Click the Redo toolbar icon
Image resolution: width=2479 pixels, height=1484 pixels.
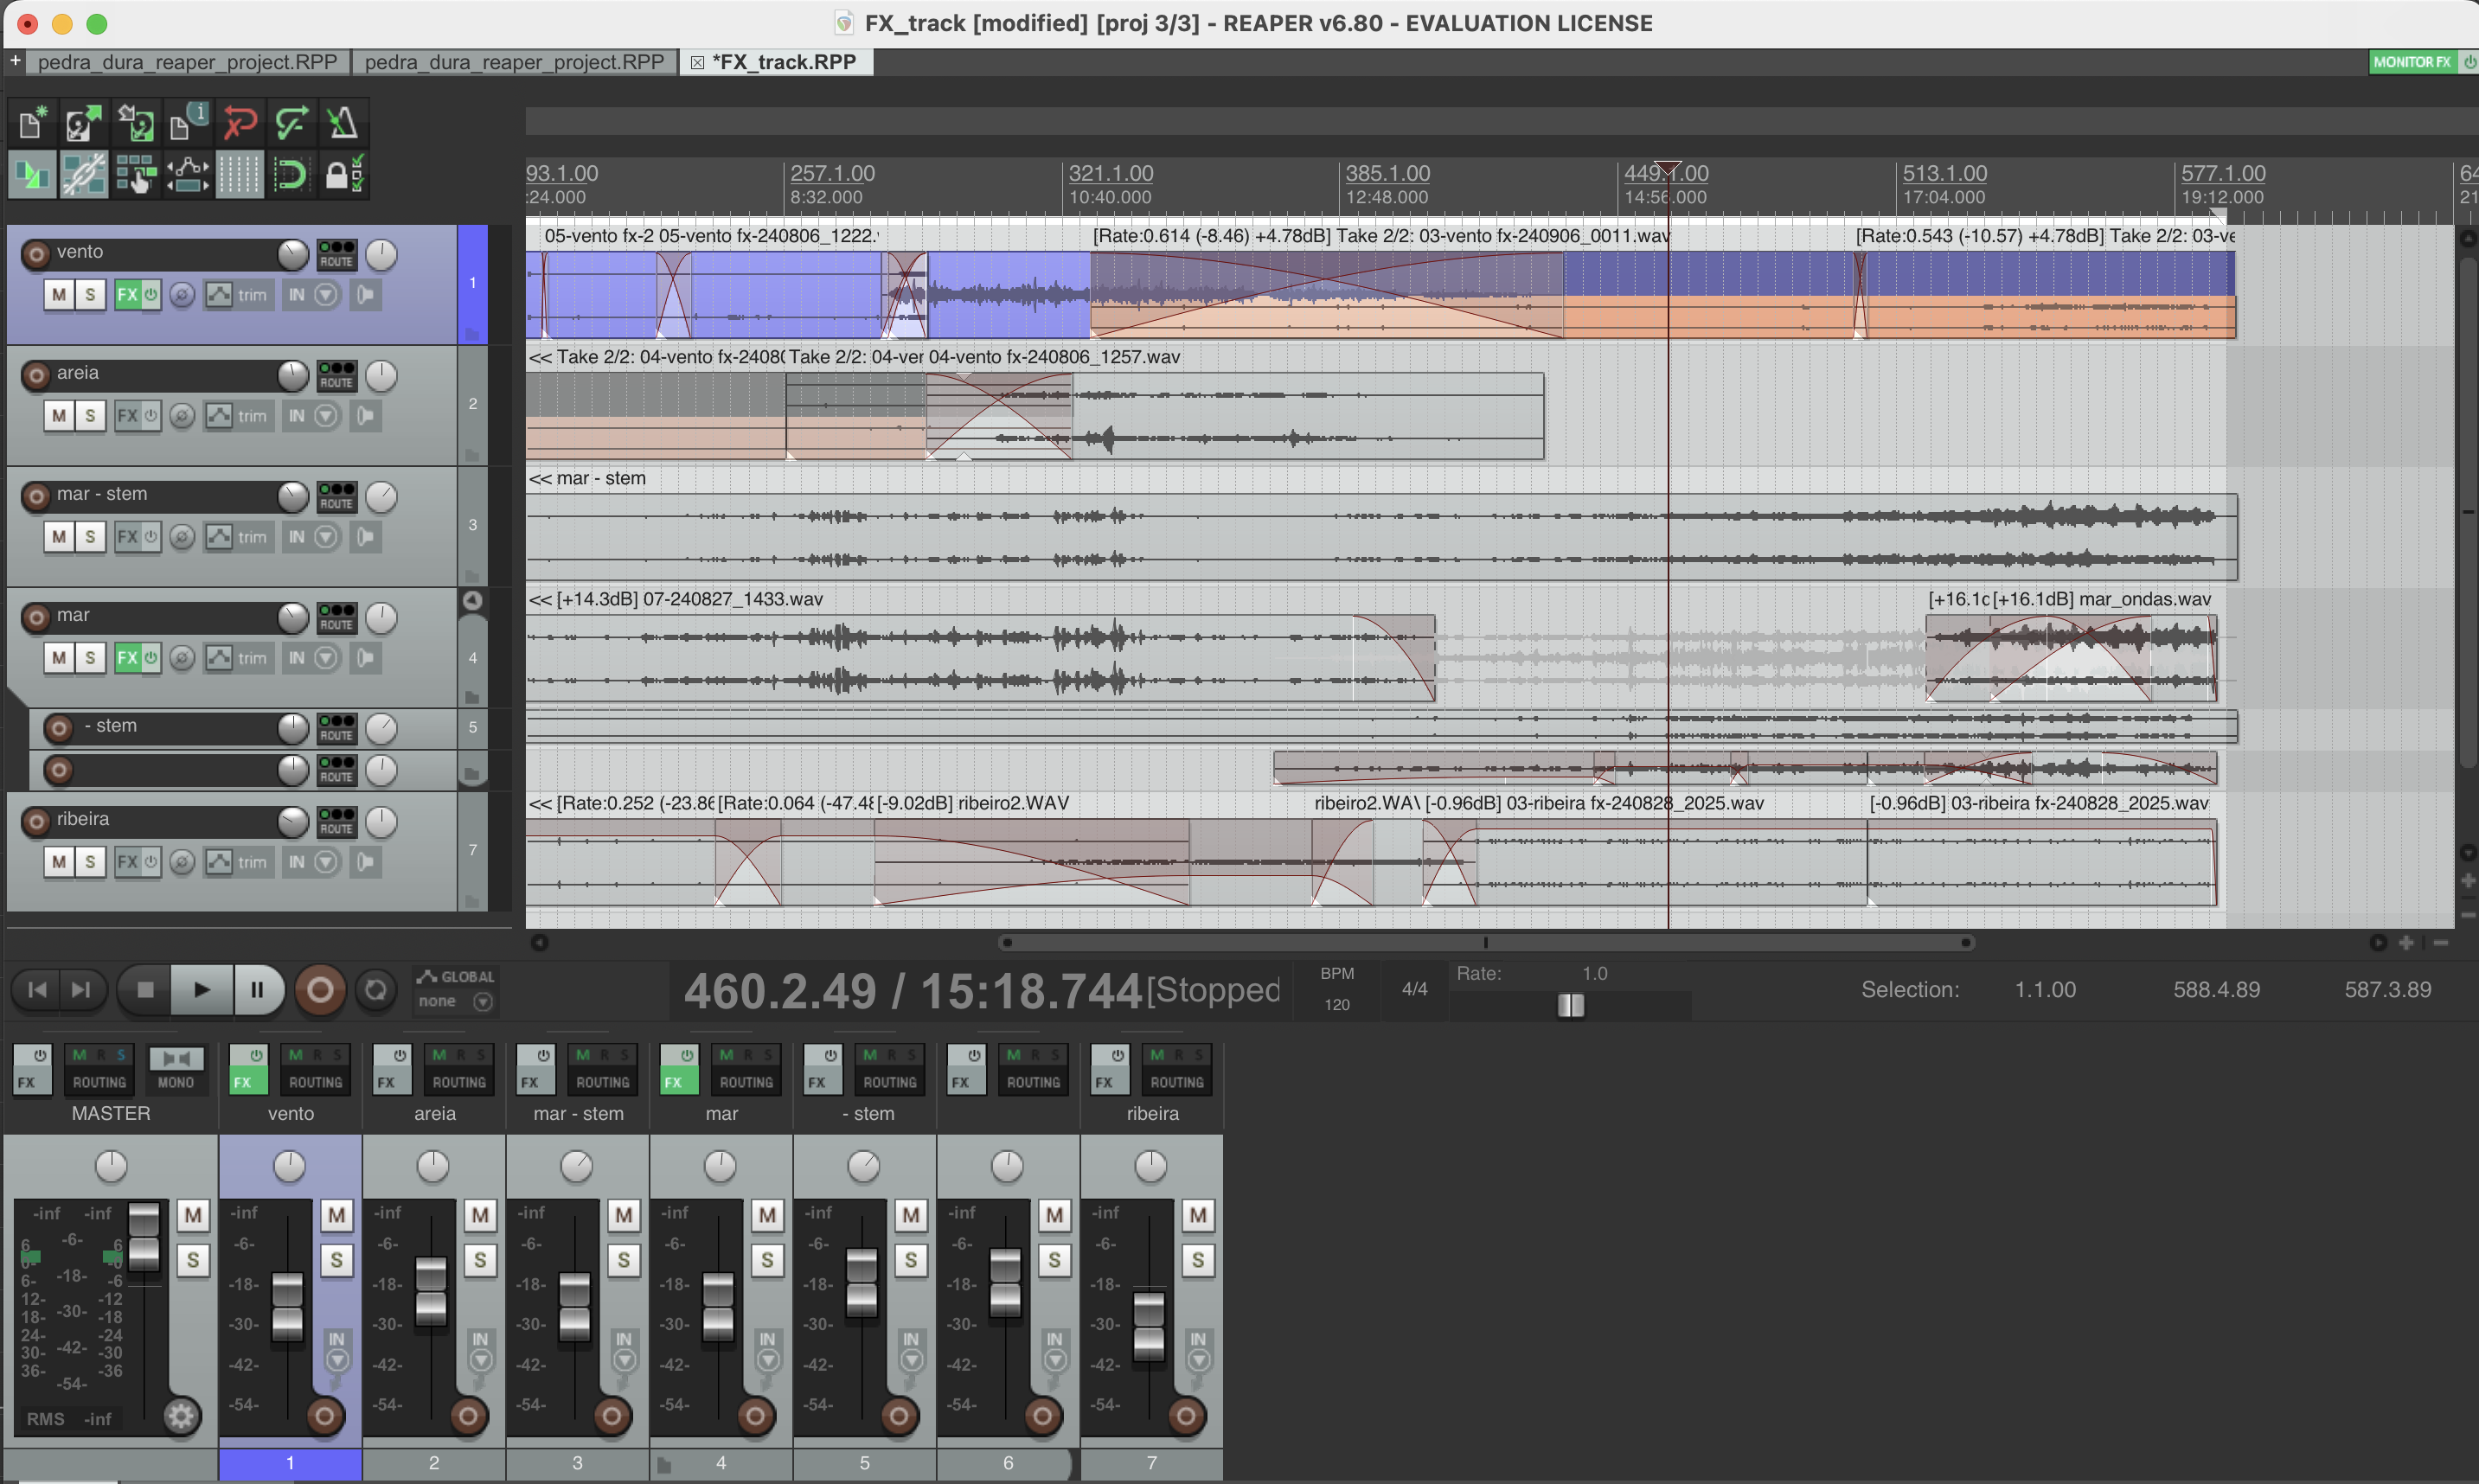[291, 124]
